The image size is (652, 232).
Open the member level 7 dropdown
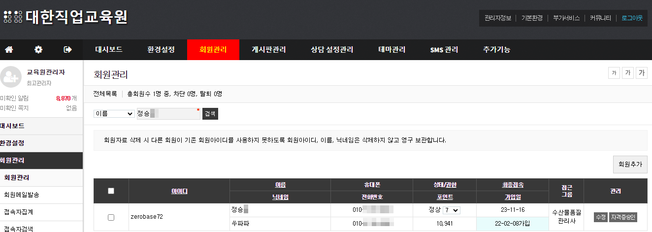tap(451, 210)
